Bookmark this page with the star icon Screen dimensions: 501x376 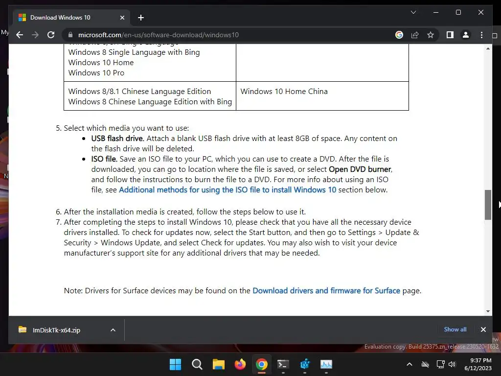[431, 35]
